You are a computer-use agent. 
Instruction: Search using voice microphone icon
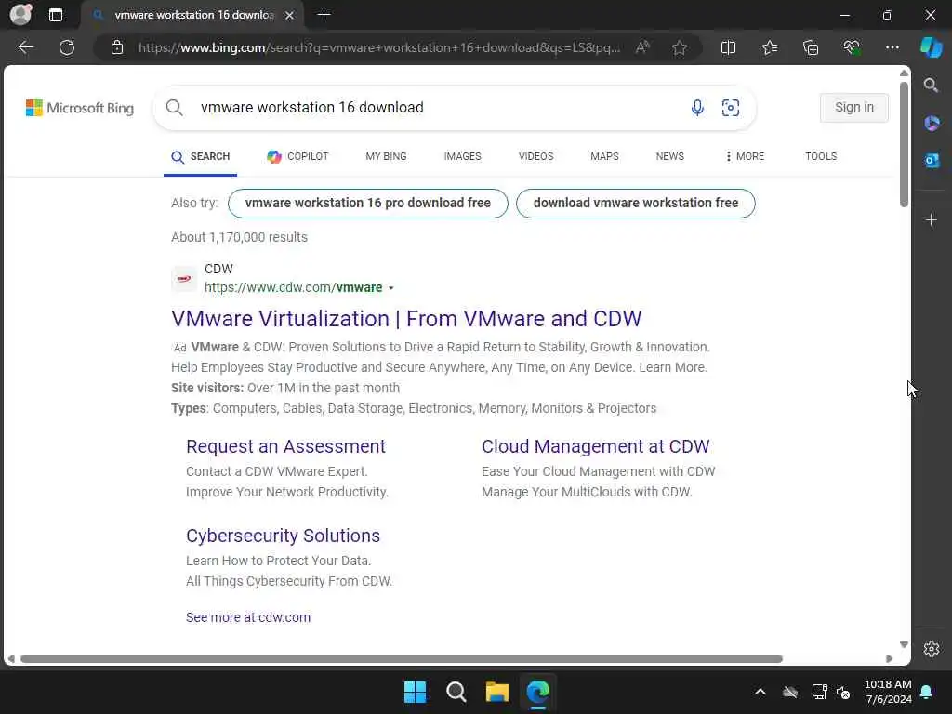pyautogui.click(x=697, y=108)
